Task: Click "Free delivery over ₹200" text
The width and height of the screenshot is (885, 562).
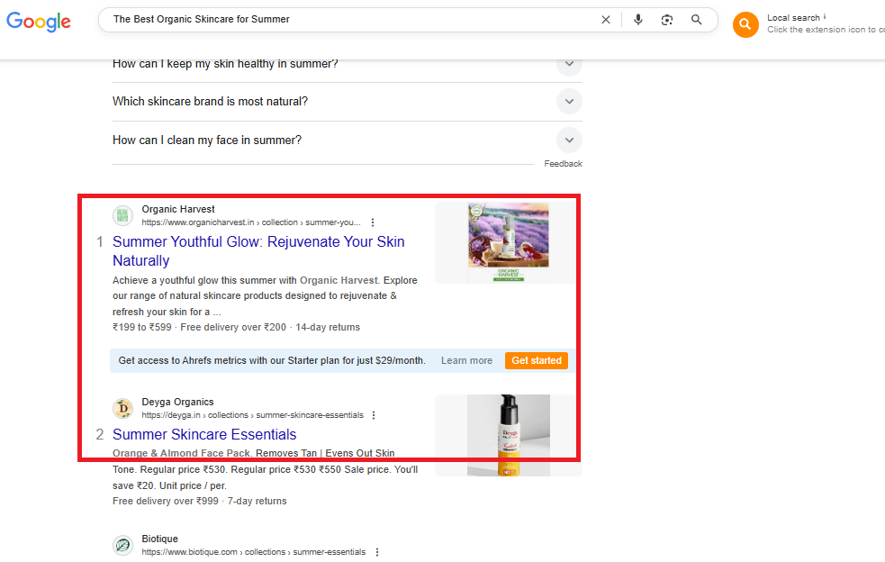Action: (x=233, y=327)
